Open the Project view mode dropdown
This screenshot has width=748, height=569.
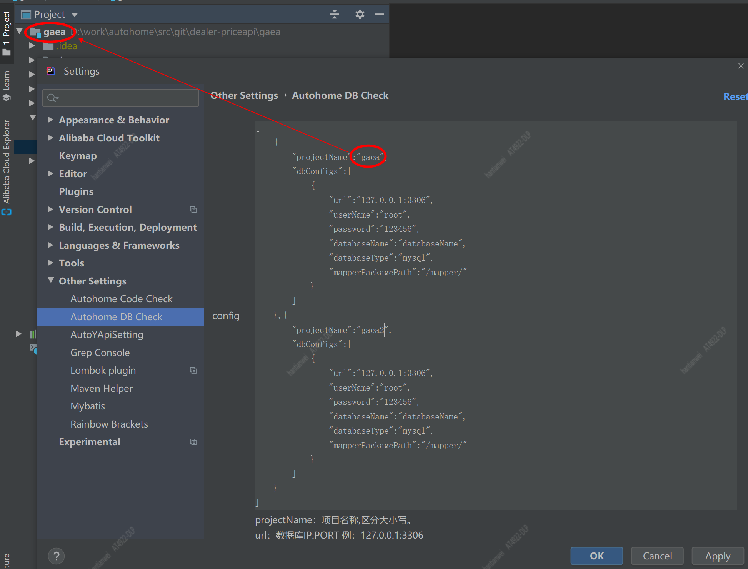[x=74, y=14]
